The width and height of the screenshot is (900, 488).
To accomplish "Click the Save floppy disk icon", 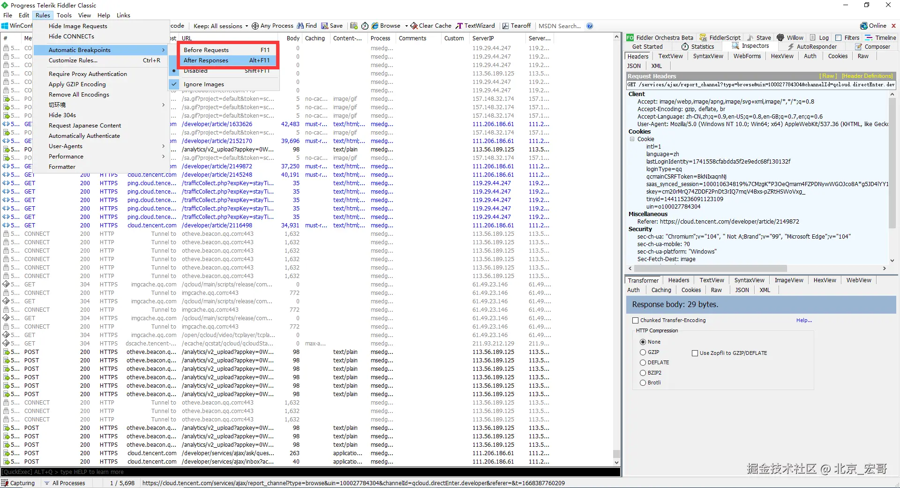I will click(324, 26).
